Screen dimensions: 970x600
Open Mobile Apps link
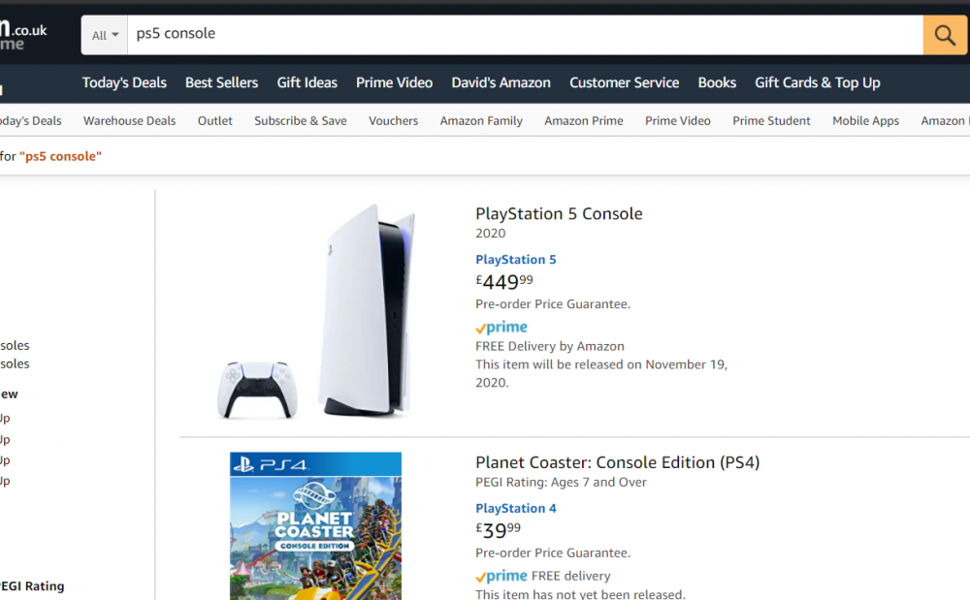point(865,121)
